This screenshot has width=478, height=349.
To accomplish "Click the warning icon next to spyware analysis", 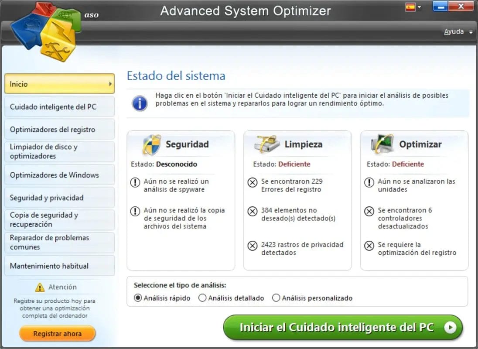I will click(135, 182).
